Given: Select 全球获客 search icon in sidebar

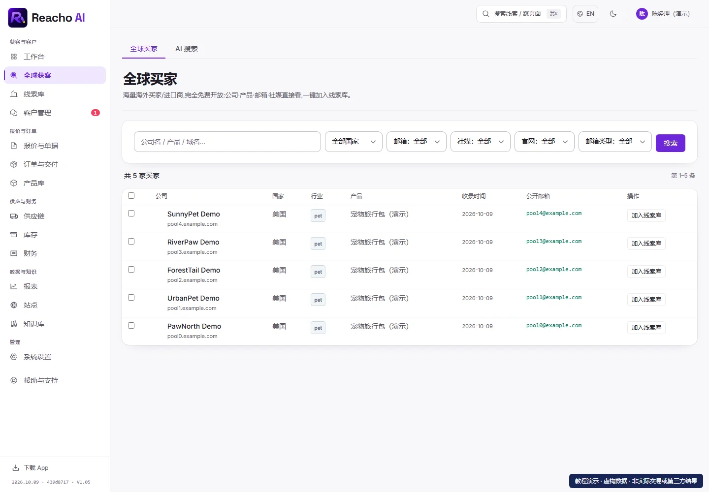Looking at the screenshot, I should click(14, 75).
